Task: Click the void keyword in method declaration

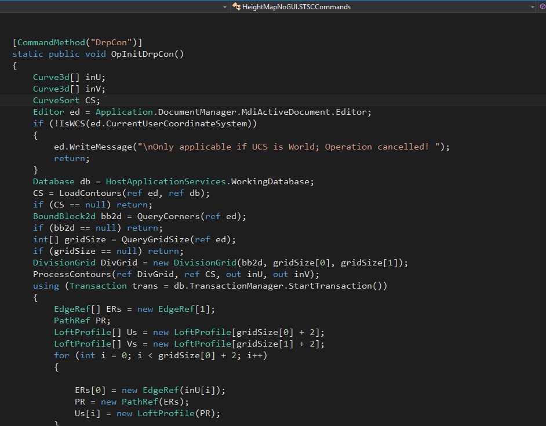Action: pyautogui.click(x=96, y=54)
